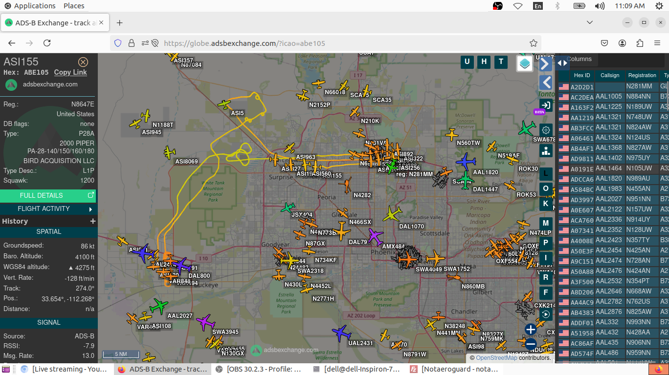Copy the aircraft link

coord(70,72)
